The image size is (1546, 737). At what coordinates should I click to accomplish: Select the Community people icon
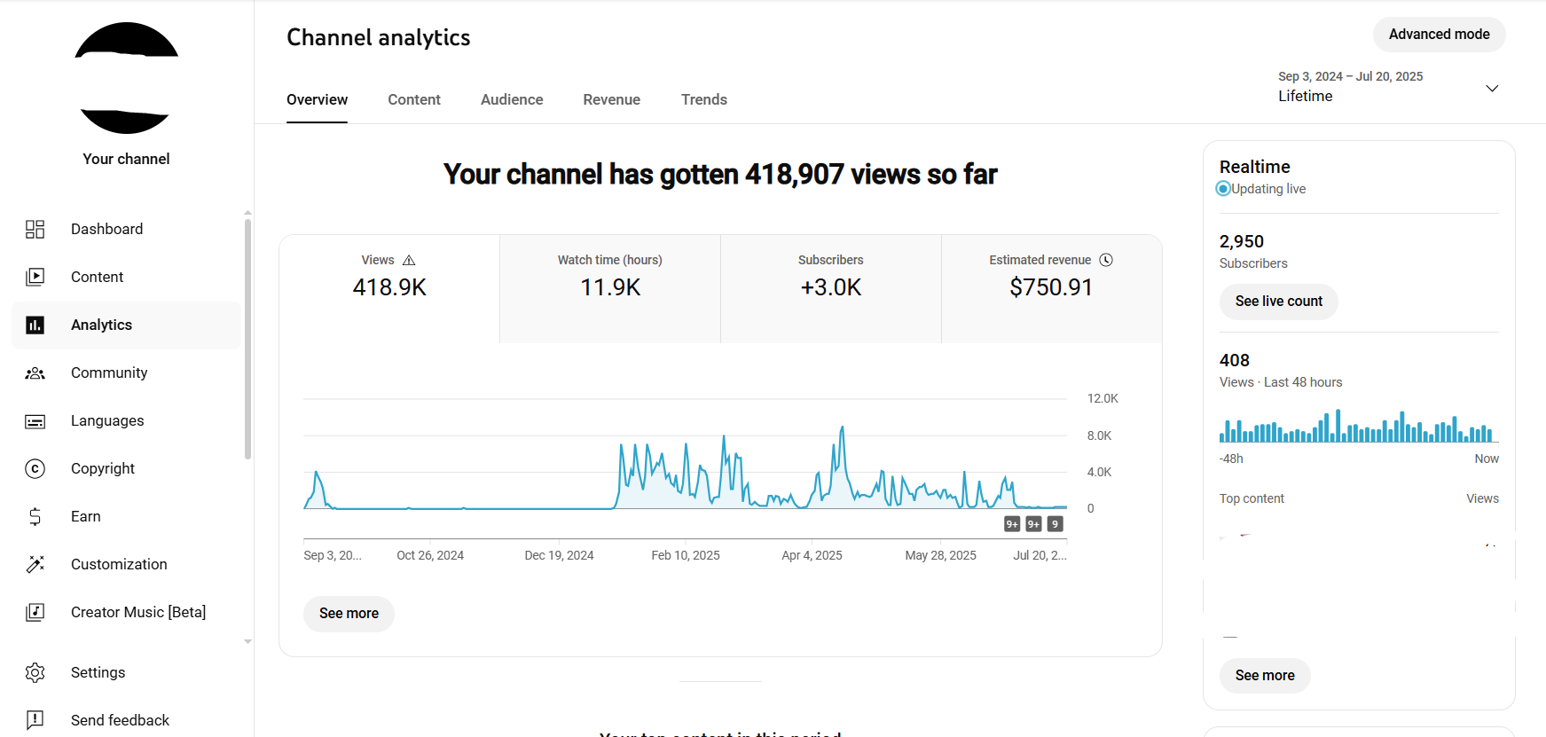click(x=35, y=373)
